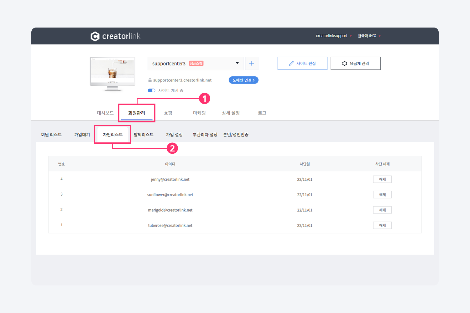Expand the creatorlinksupport account menu
Screen dimensions: 470x313
334,36
